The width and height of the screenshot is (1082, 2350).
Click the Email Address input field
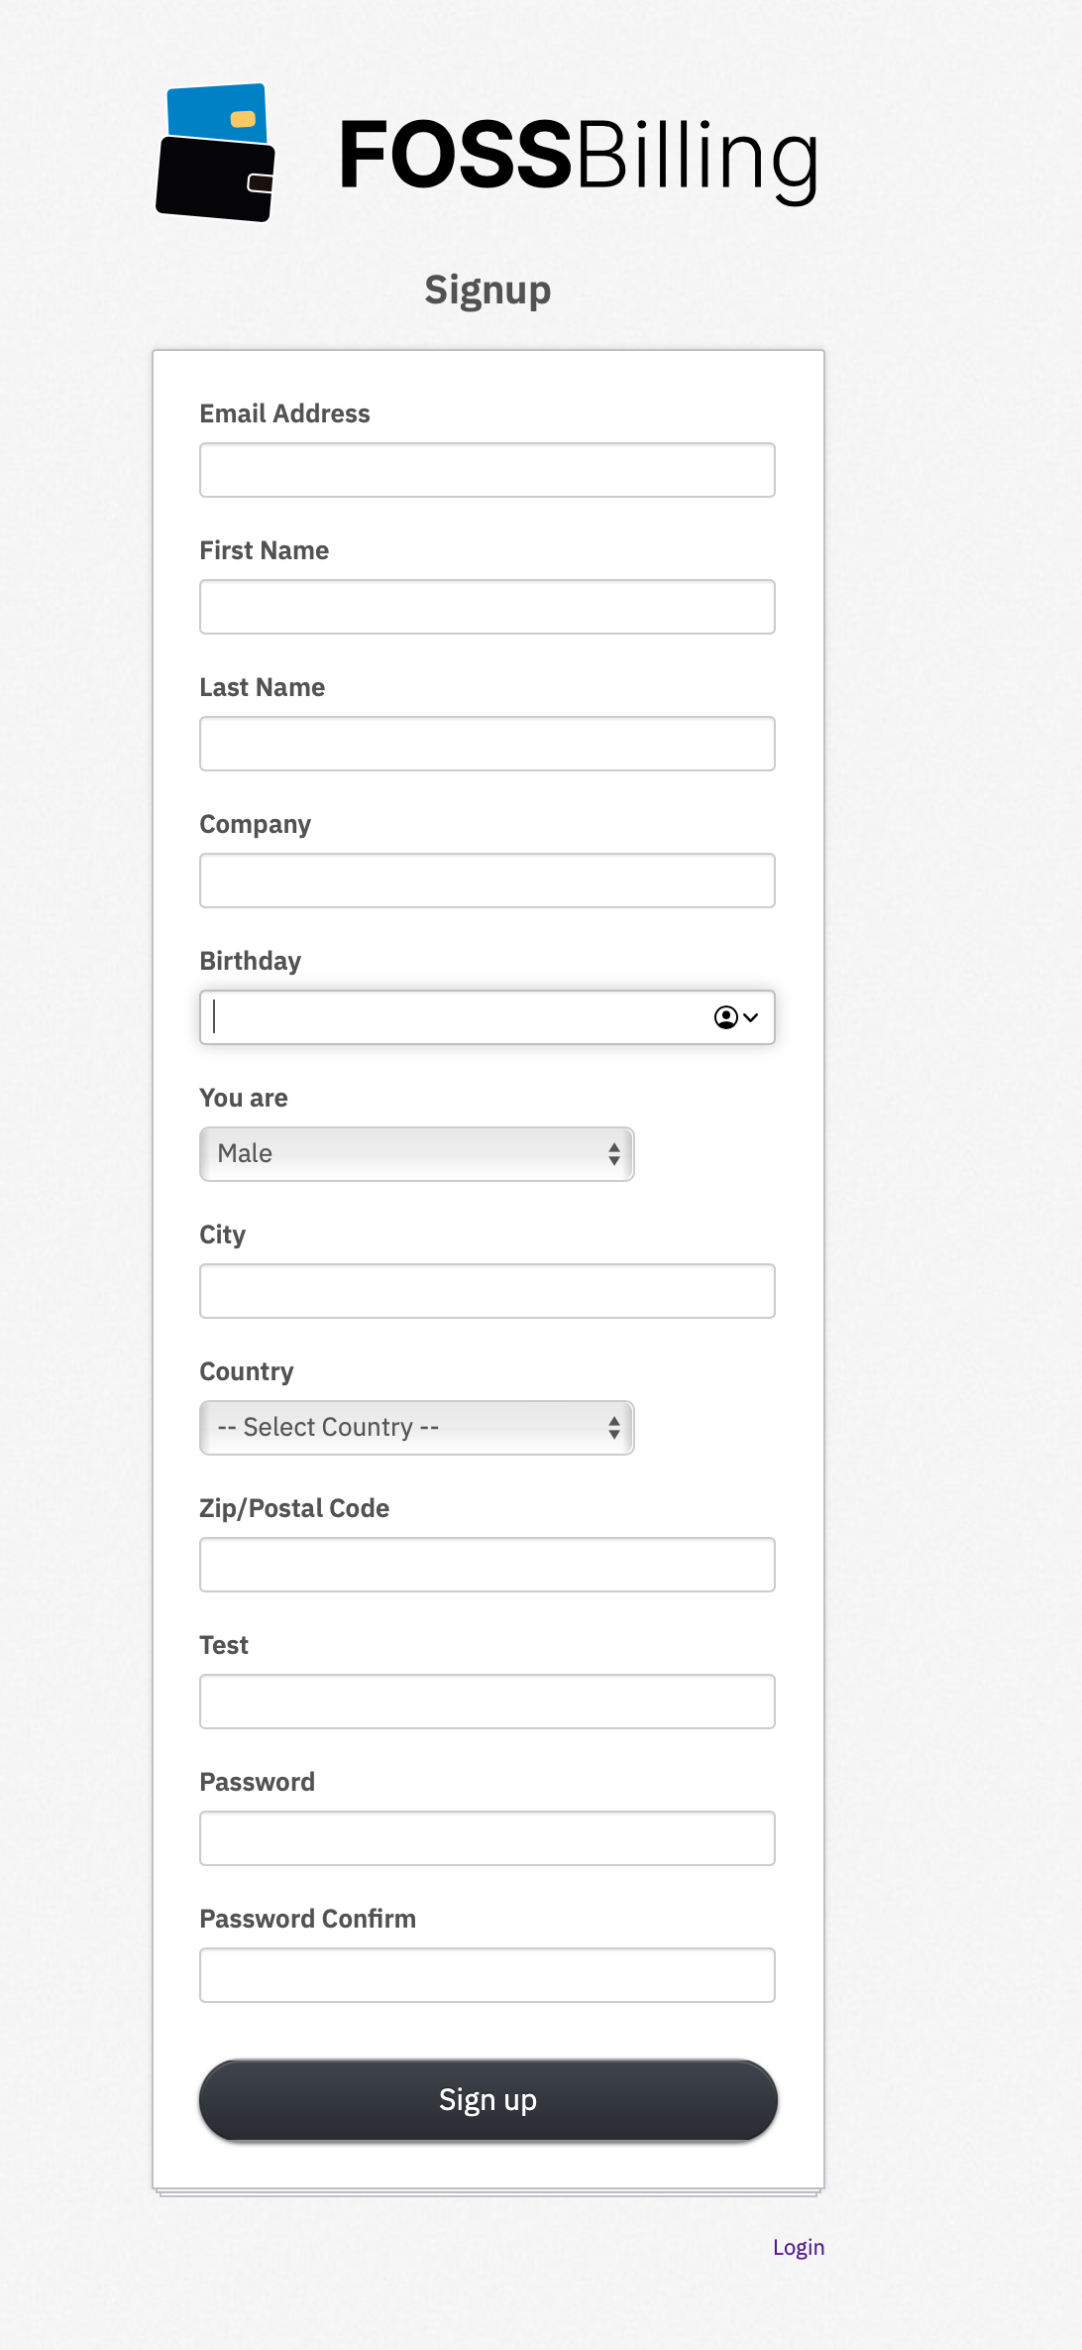pyautogui.click(x=487, y=470)
